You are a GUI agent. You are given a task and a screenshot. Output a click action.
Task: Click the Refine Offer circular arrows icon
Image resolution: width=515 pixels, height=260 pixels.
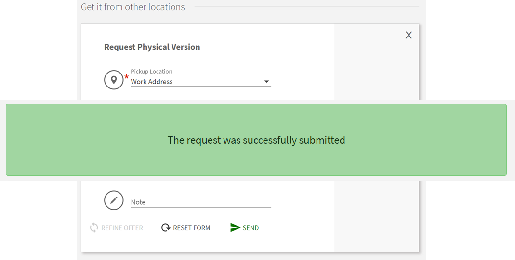[94, 228]
